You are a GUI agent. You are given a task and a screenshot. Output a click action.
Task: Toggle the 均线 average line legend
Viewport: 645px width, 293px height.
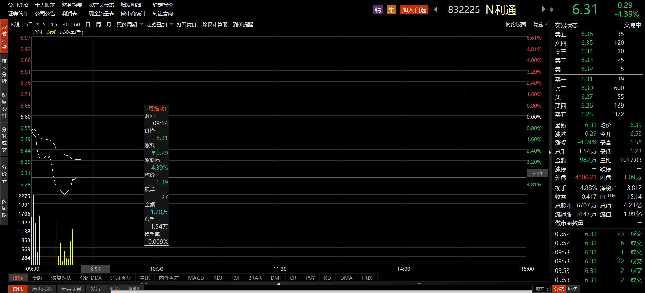[x=51, y=32]
